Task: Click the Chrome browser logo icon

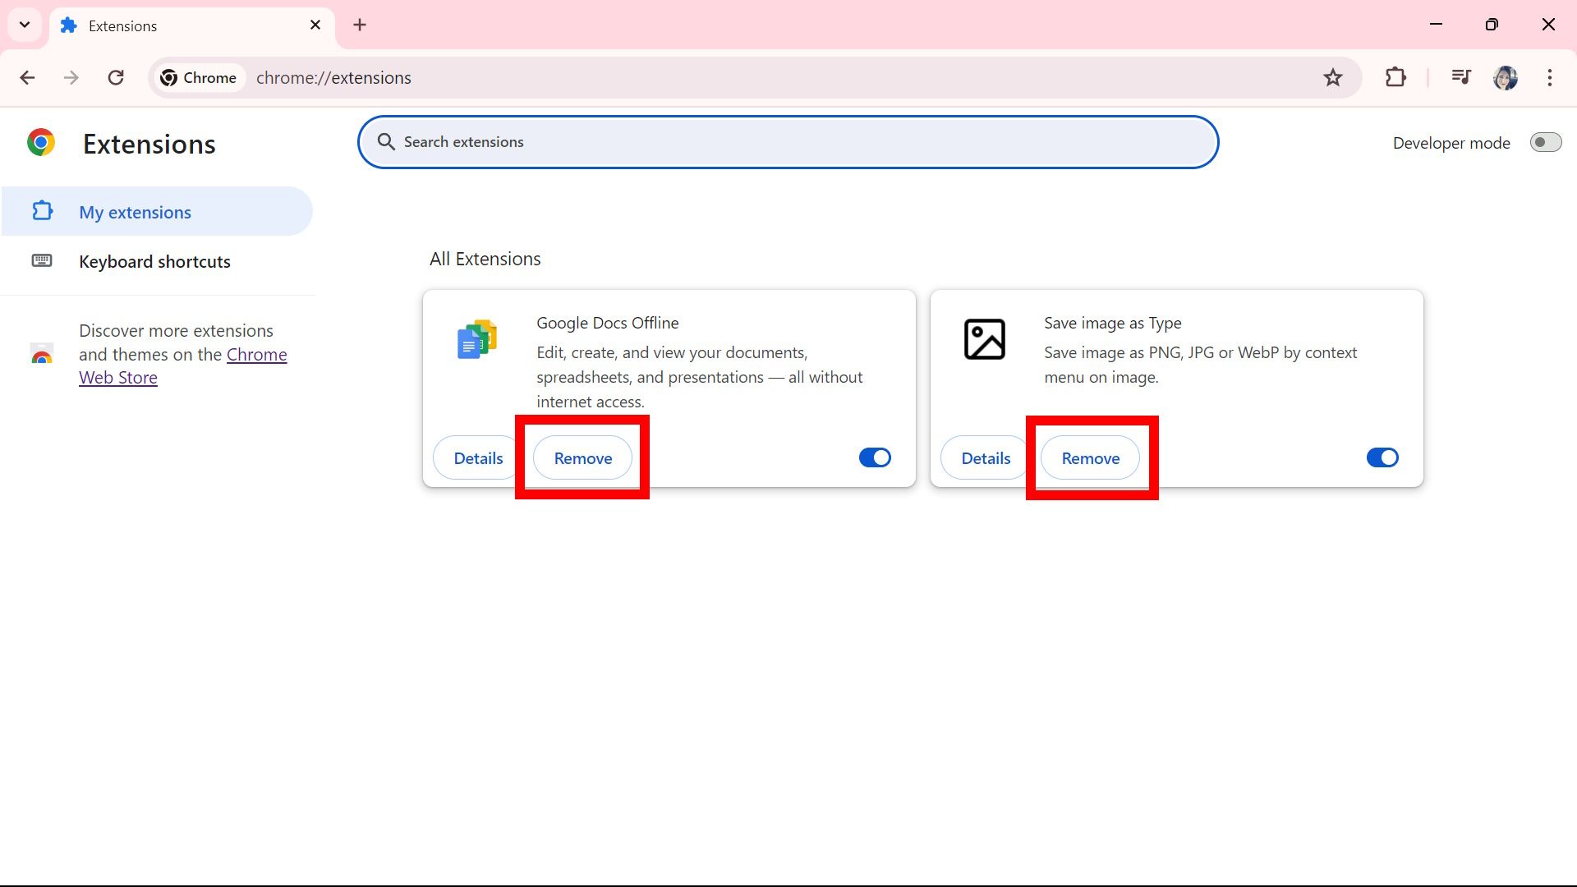Action: pos(40,143)
